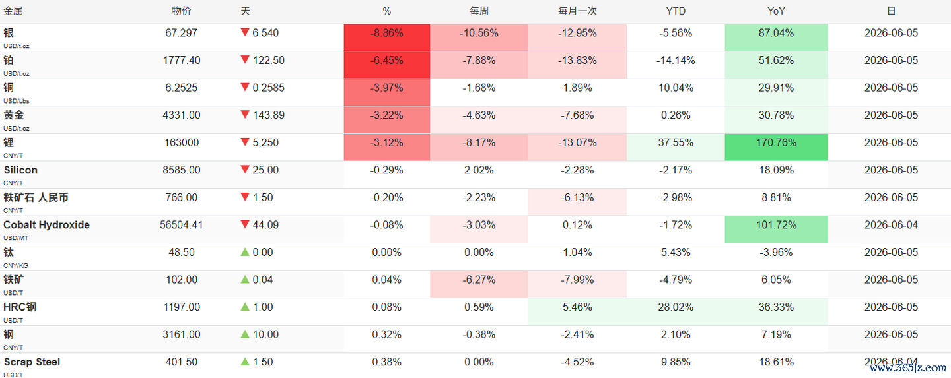Sort the table by the YoY column header
951x378 pixels.
(x=776, y=11)
